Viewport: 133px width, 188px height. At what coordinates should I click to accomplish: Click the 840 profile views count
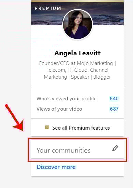(114, 99)
